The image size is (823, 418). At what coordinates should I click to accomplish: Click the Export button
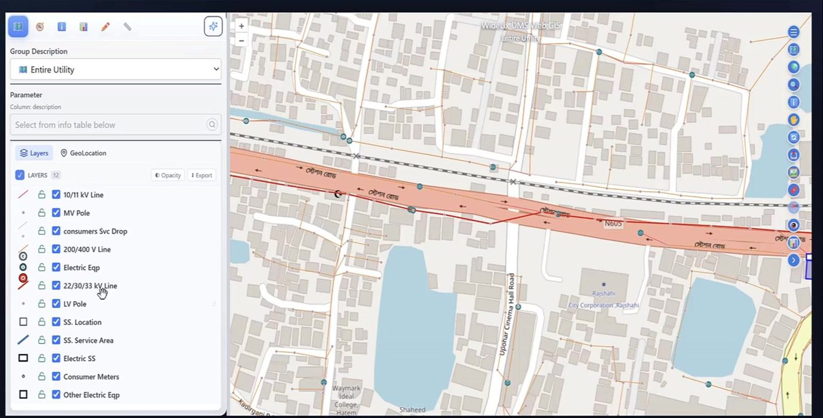(x=201, y=175)
